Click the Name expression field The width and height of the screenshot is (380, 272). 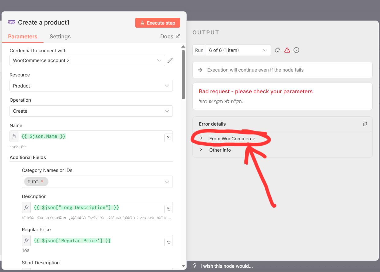click(x=91, y=136)
